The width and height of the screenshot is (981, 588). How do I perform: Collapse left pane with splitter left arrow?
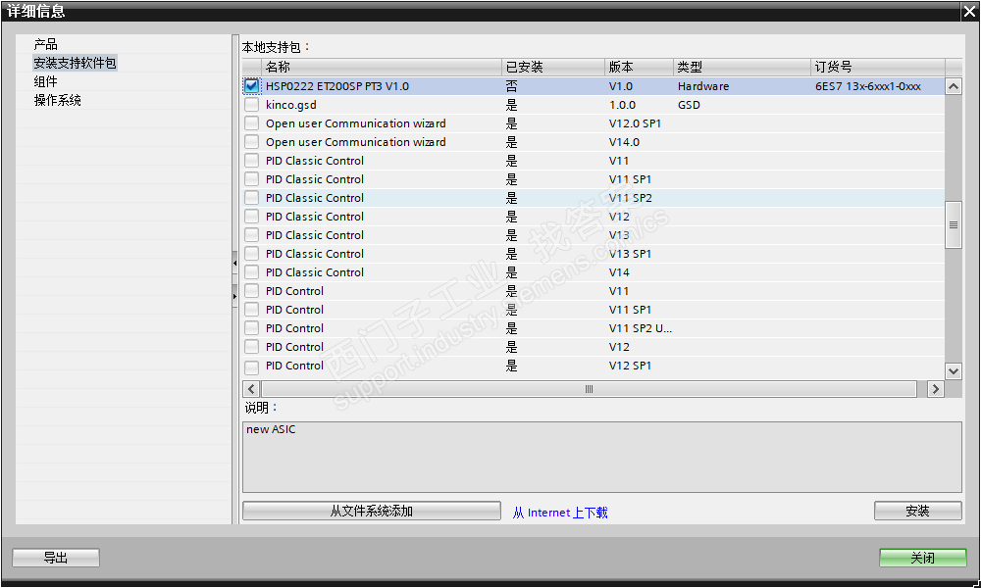tap(234, 263)
